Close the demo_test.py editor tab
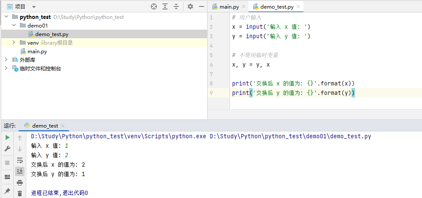422x198 pixels. [x=298, y=7]
